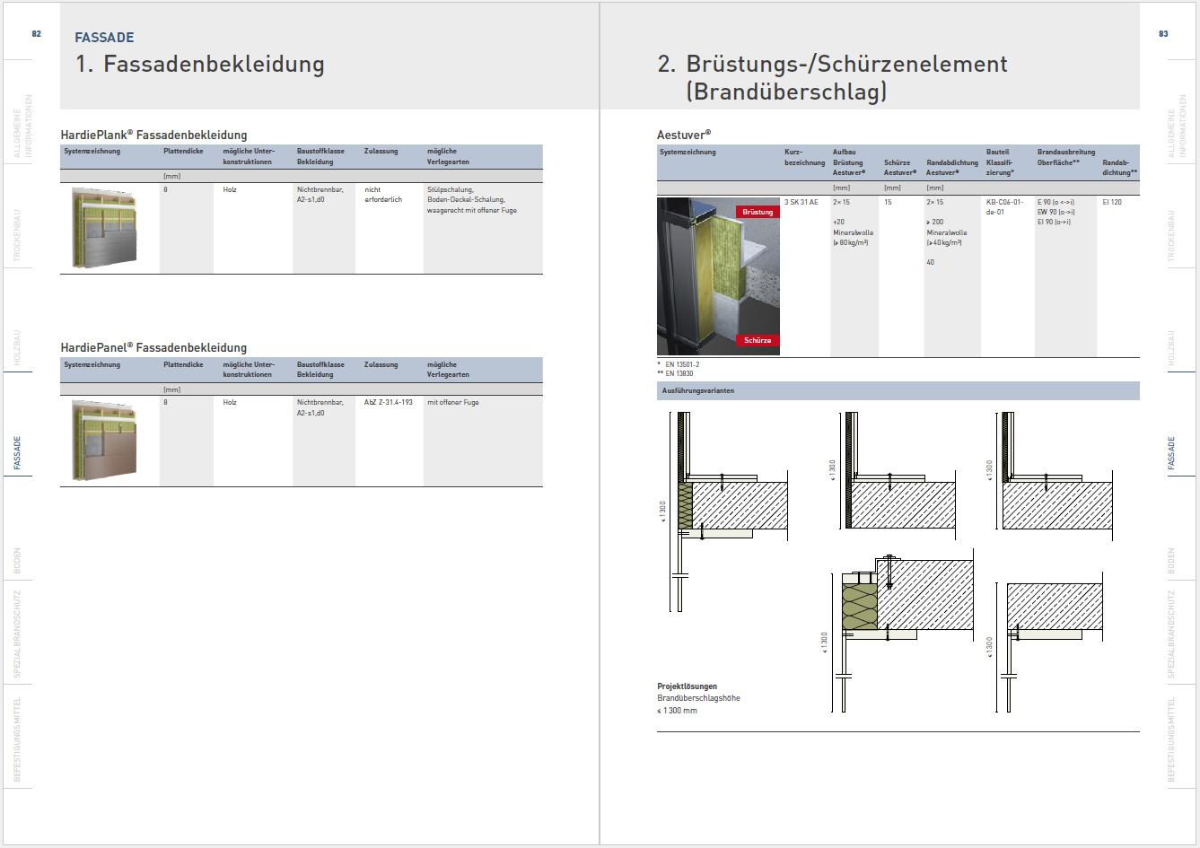
Task: Click page number 83
Action: pyautogui.click(x=1163, y=34)
